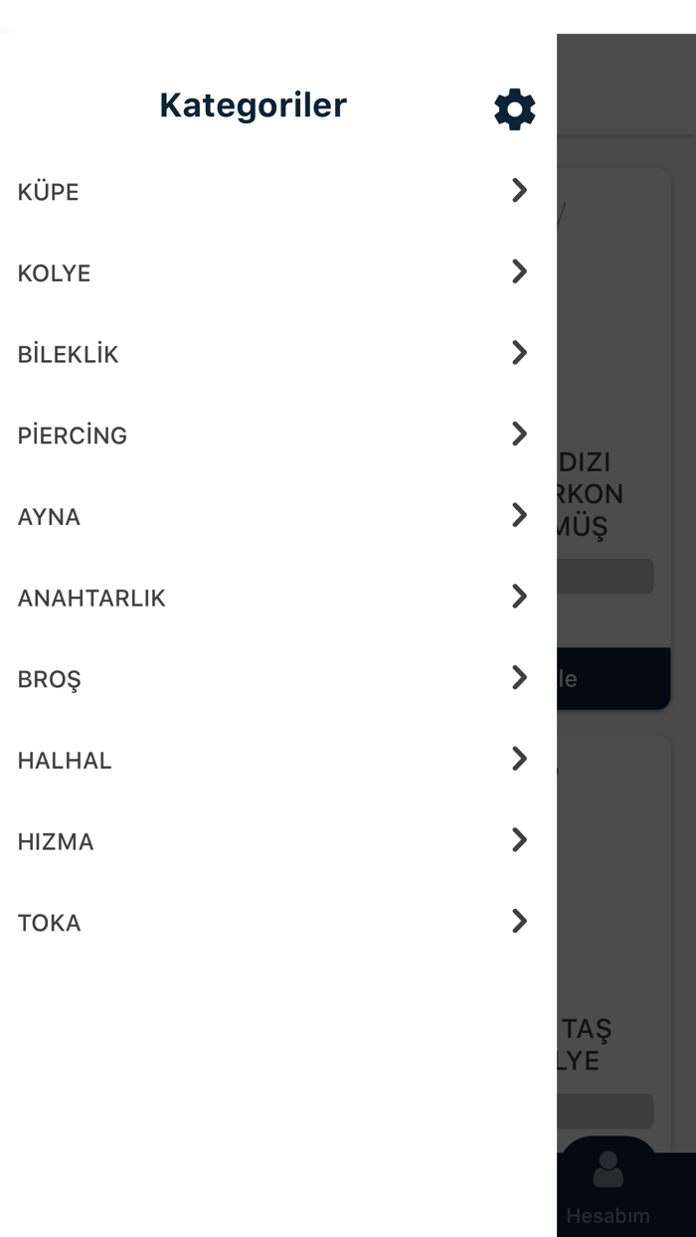Go to the TOKA category

50,924
